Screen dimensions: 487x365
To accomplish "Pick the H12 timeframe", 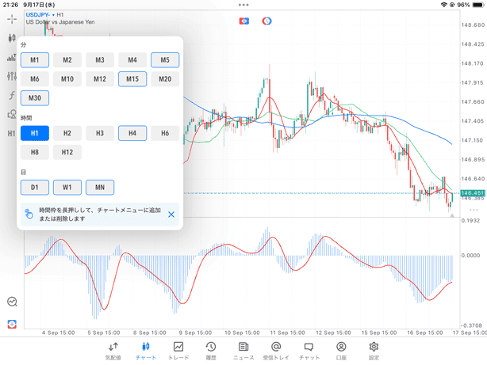I will pyautogui.click(x=67, y=152).
